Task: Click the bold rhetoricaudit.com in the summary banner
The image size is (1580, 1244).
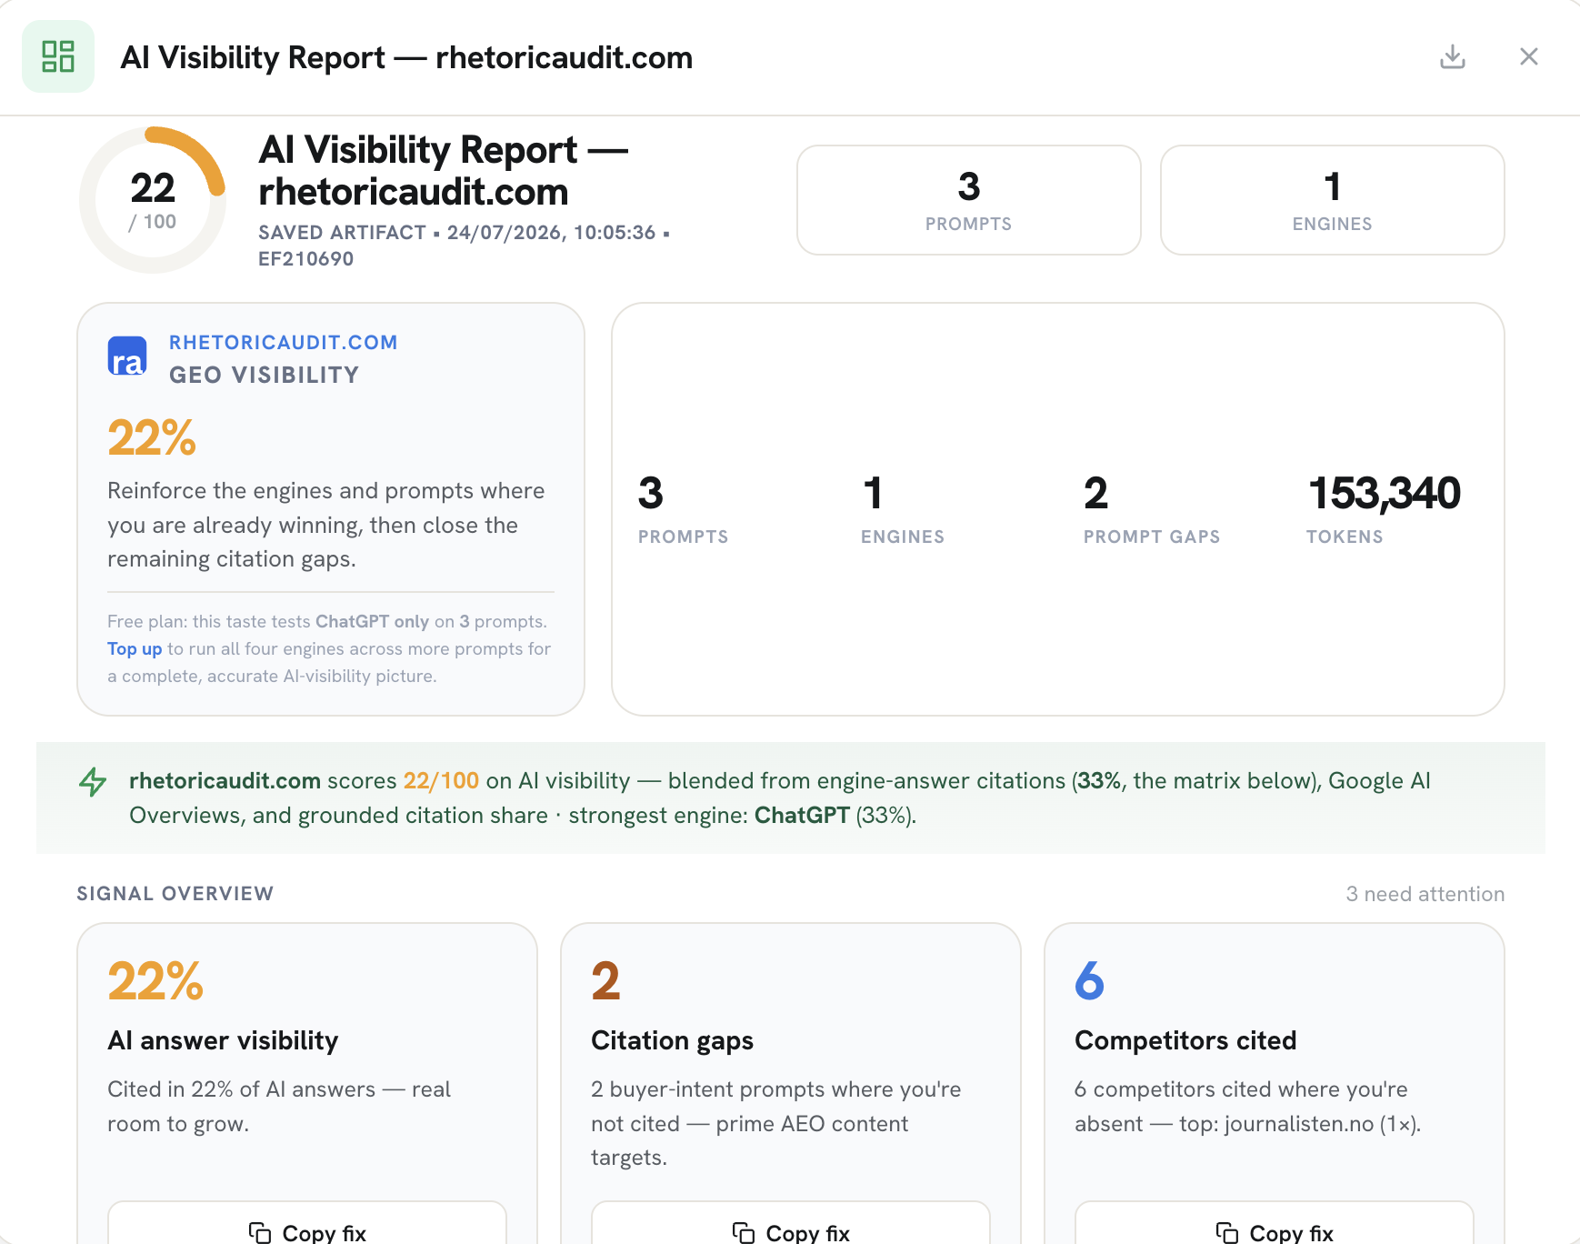Action: pyautogui.click(x=225, y=780)
